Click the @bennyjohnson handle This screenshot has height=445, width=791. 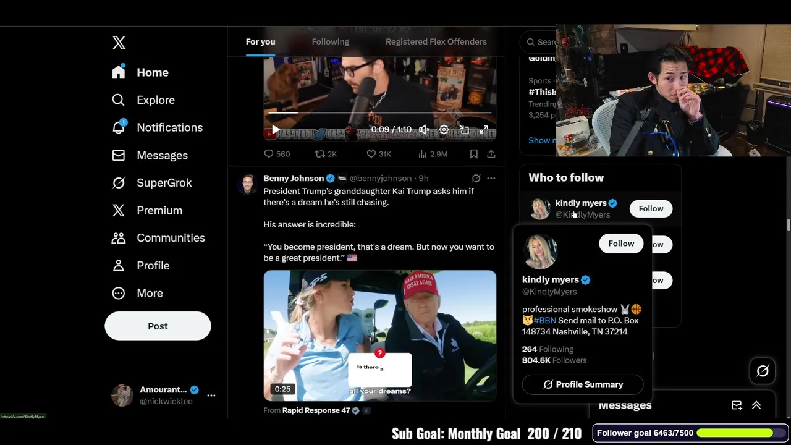pos(381,178)
